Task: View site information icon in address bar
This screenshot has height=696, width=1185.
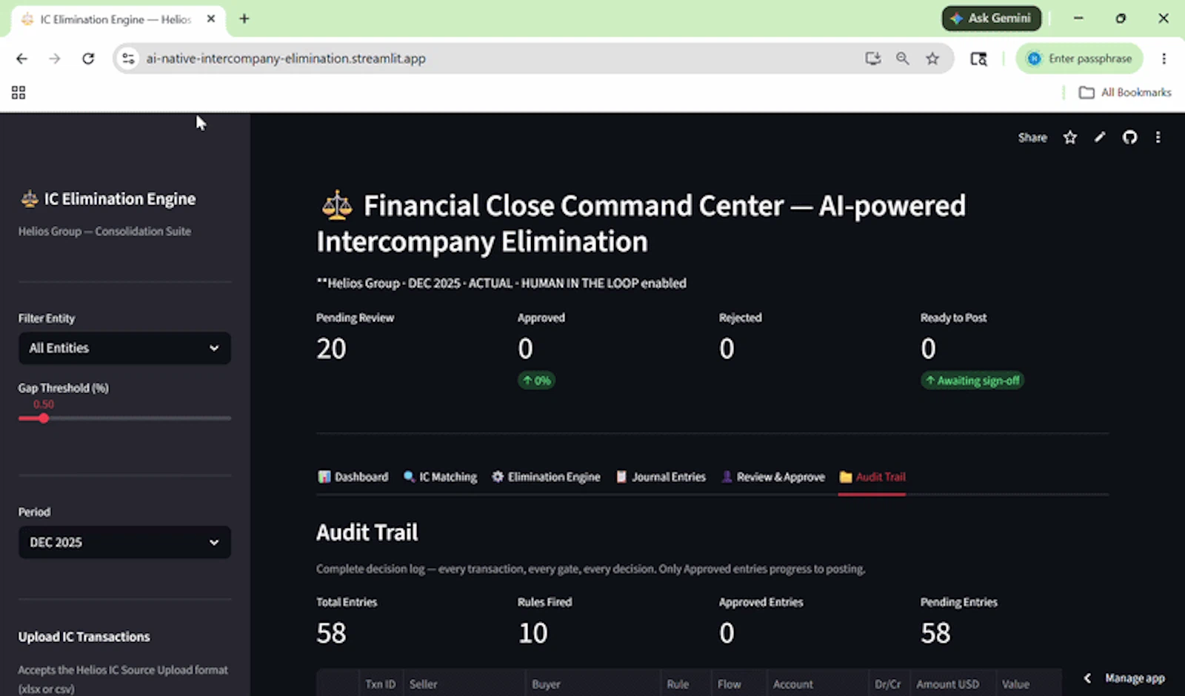Action: click(128, 58)
